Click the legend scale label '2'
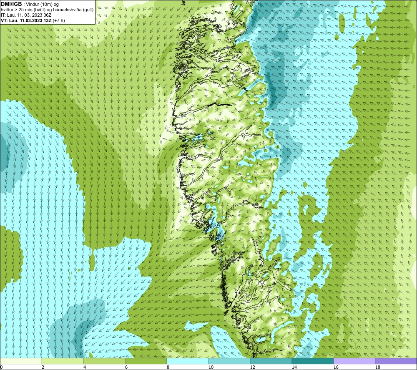Image resolution: width=417 pixels, height=370 pixels. point(43,367)
